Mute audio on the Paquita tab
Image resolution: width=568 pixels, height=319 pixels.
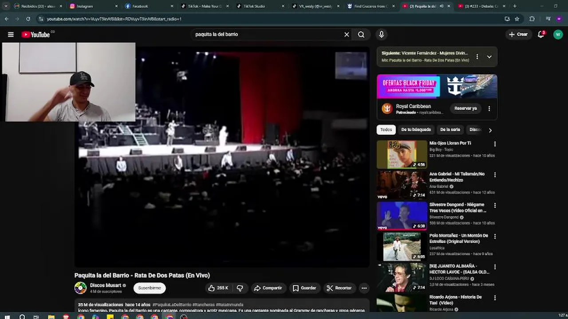441,6
